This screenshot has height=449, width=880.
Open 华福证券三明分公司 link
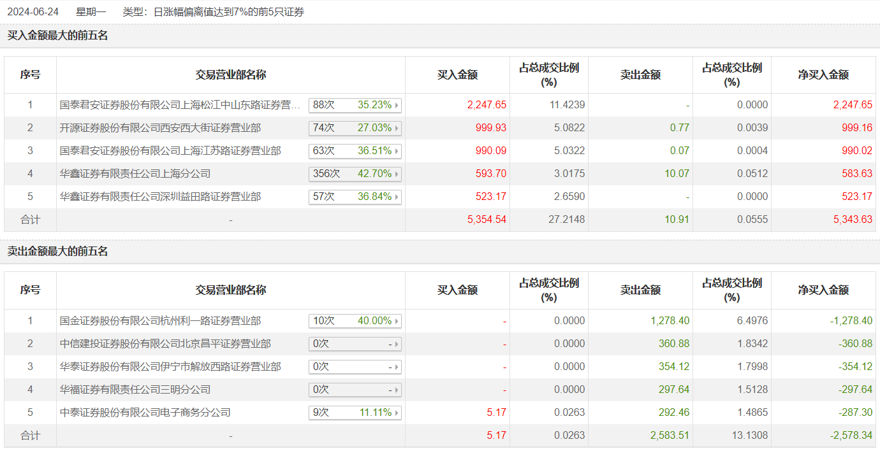pyautogui.click(x=135, y=390)
